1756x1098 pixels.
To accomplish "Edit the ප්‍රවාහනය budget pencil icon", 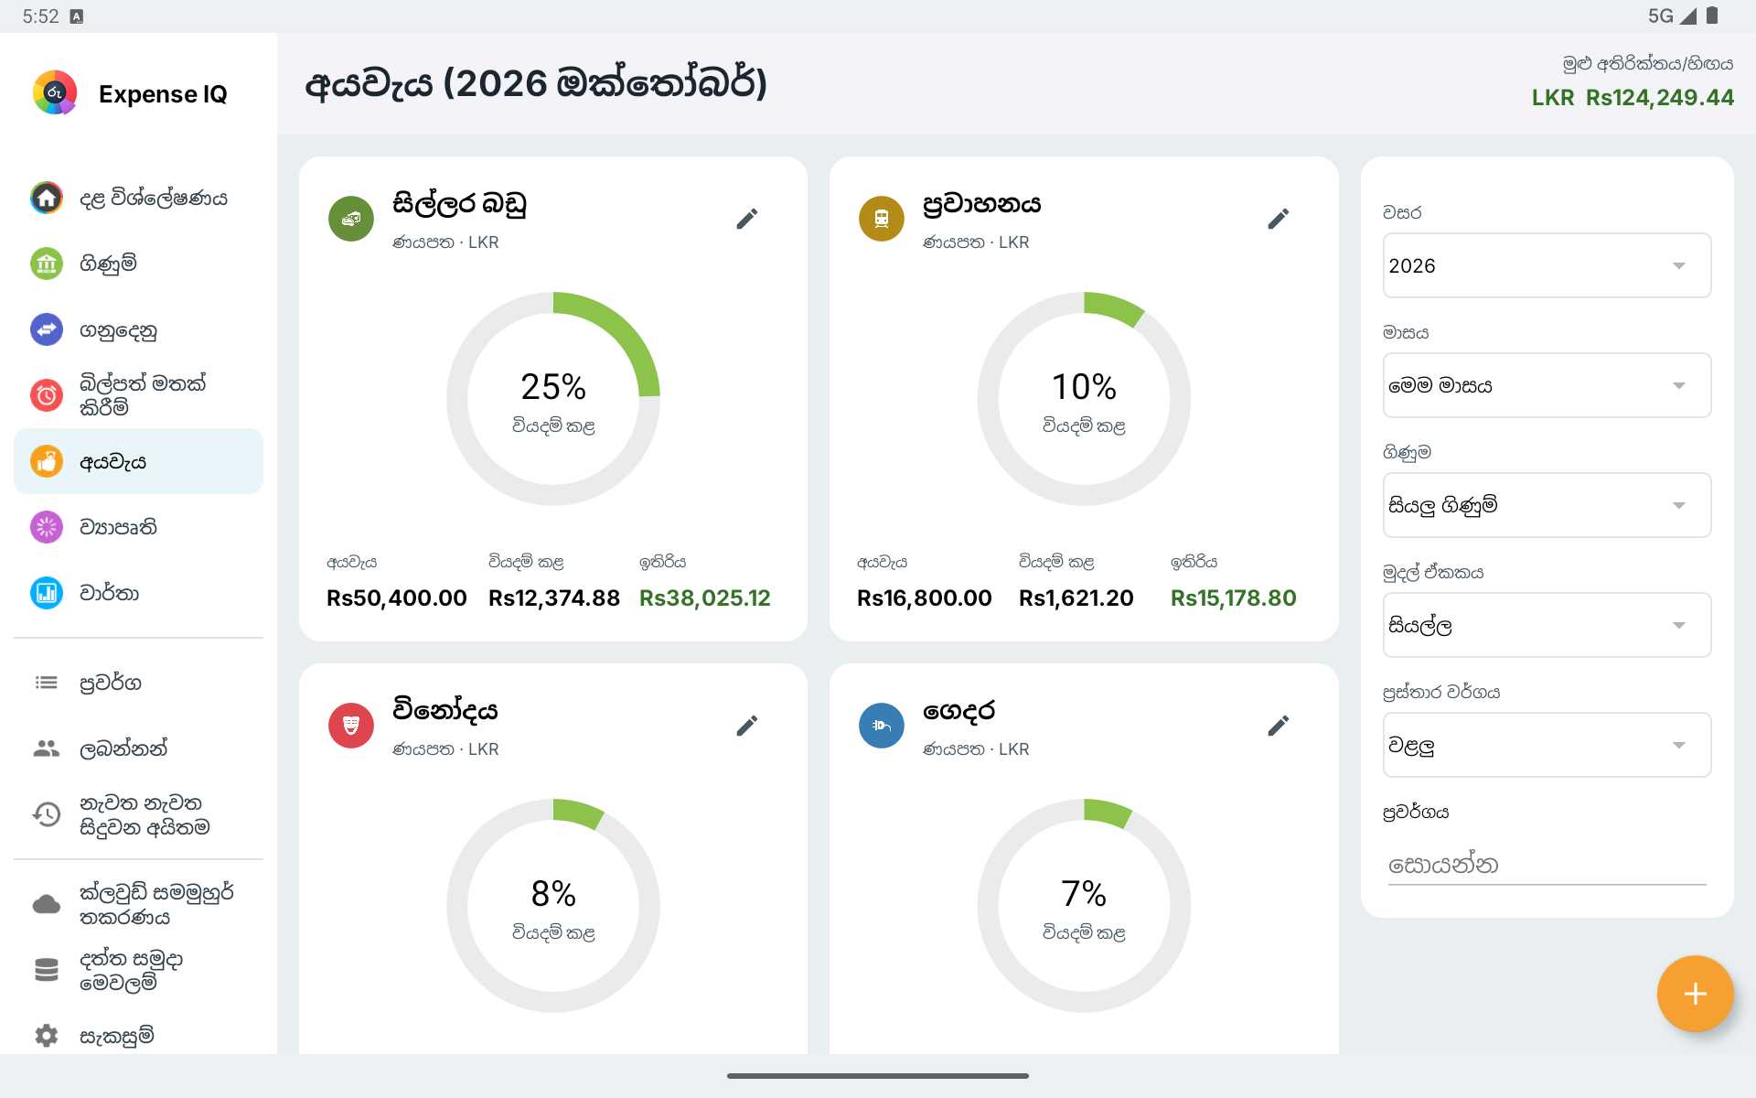I will click(1279, 219).
